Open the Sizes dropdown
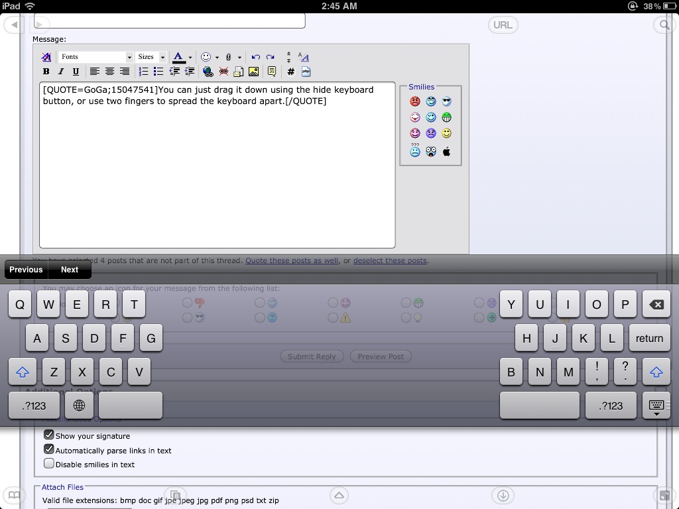679x509 pixels. (151, 57)
